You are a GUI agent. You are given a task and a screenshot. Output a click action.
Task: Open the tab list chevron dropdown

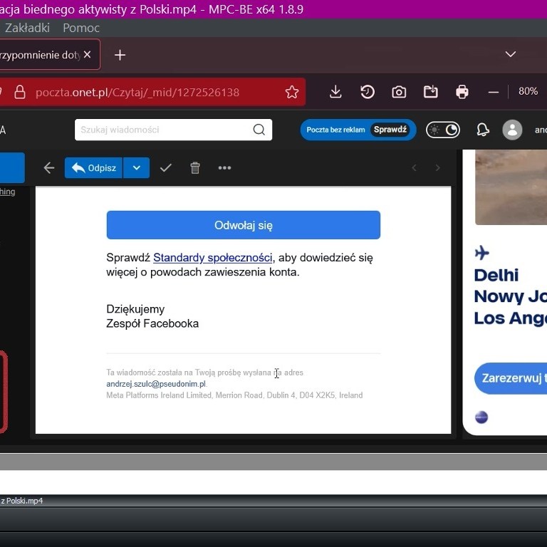(510, 55)
